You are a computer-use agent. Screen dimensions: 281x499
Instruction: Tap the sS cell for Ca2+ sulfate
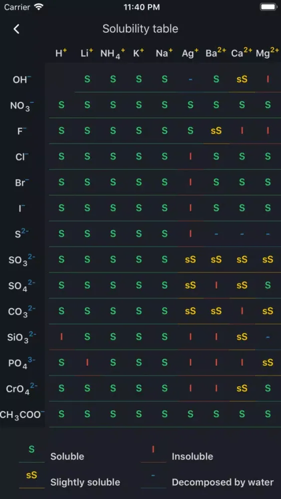(x=242, y=285)
